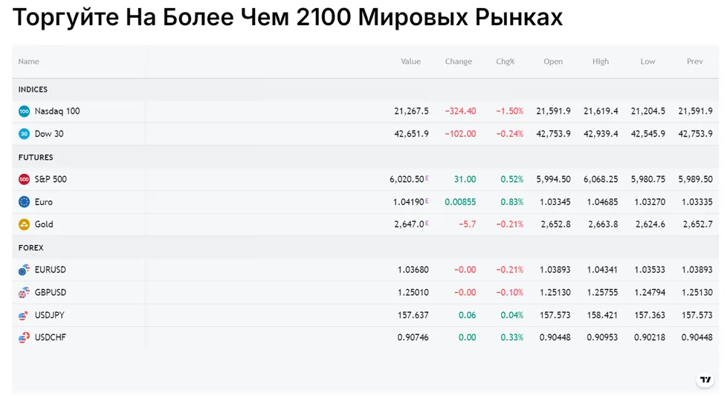Click the Euro flag circle icon
The image size is (727, 396).
click(24, 202)
